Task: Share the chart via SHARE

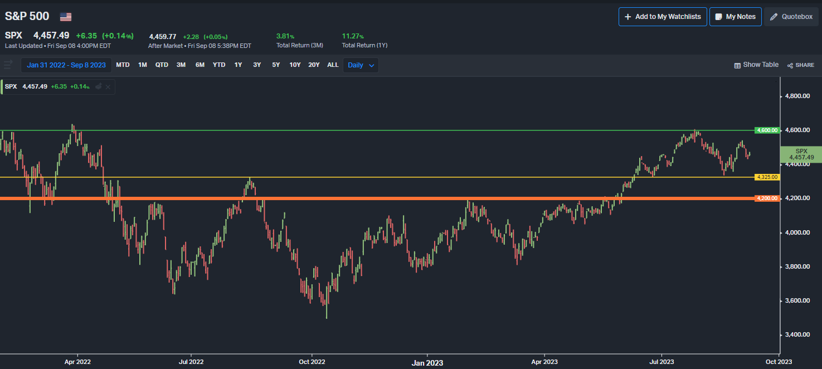Action: pyautogui.click(x=801, y=65)
